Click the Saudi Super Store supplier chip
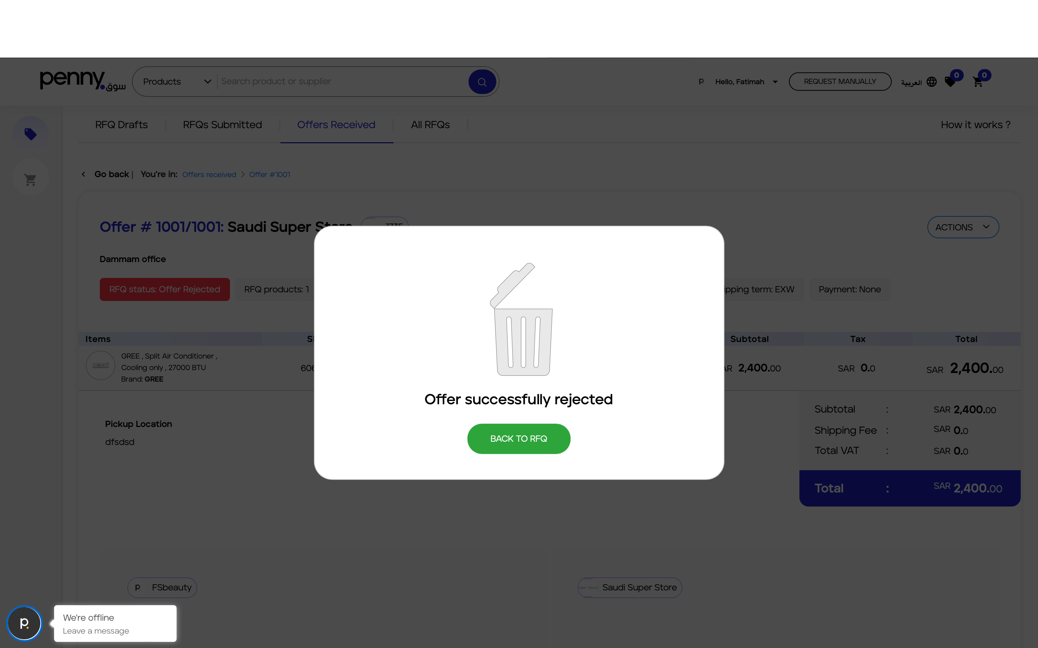Image resolution: width=1038 pixels, height=648 pixels. tap(630, 588)
